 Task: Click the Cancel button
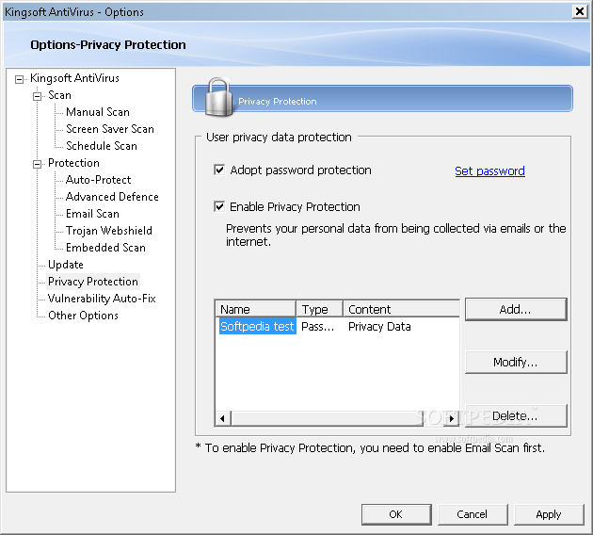(472, 514)
